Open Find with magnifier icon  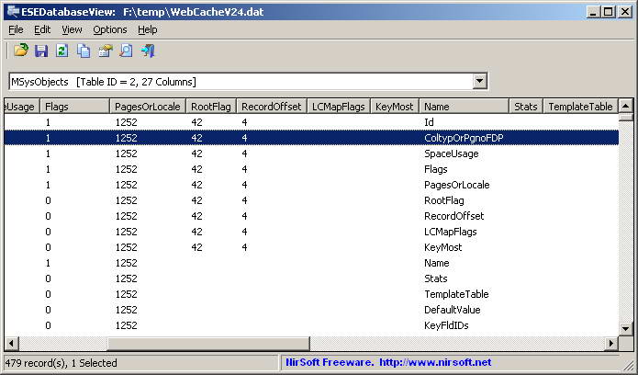[x=126, y=51]
